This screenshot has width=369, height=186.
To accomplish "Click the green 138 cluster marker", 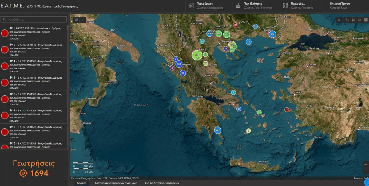I will (226, 34).
